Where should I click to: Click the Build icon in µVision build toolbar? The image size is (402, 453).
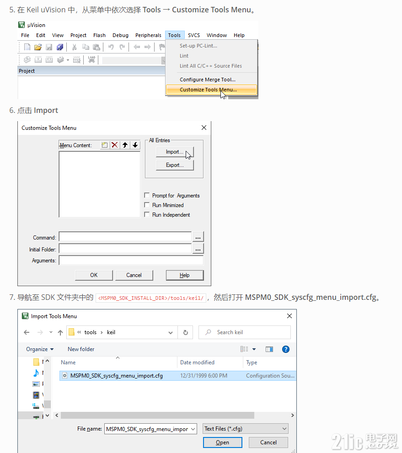pos(38,60)
